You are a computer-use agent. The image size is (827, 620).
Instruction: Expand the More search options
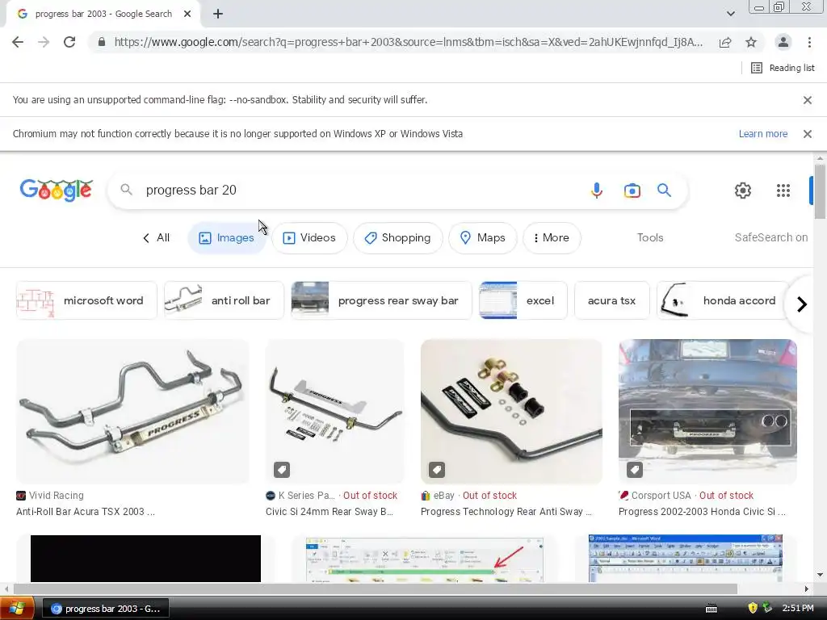552,238
